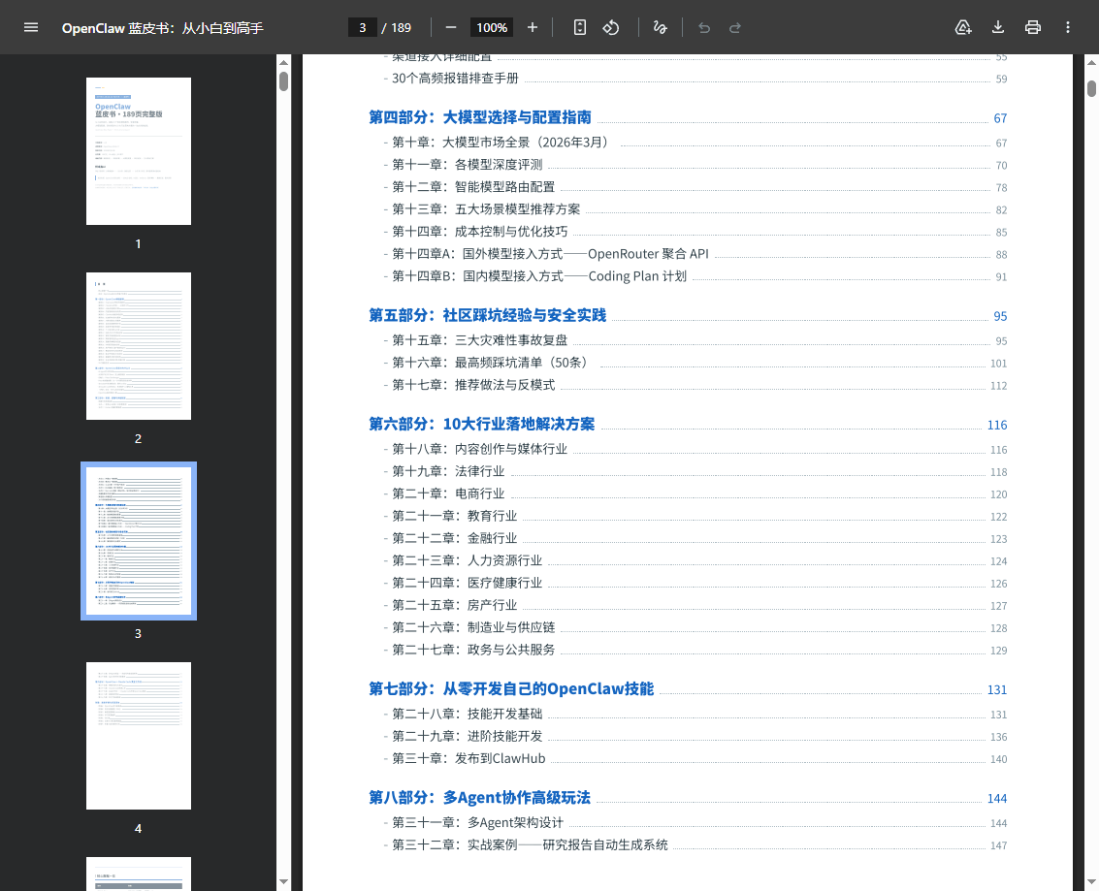Print the document
The width and height of the screenshot is (1099, 891).
point(1033,27)
